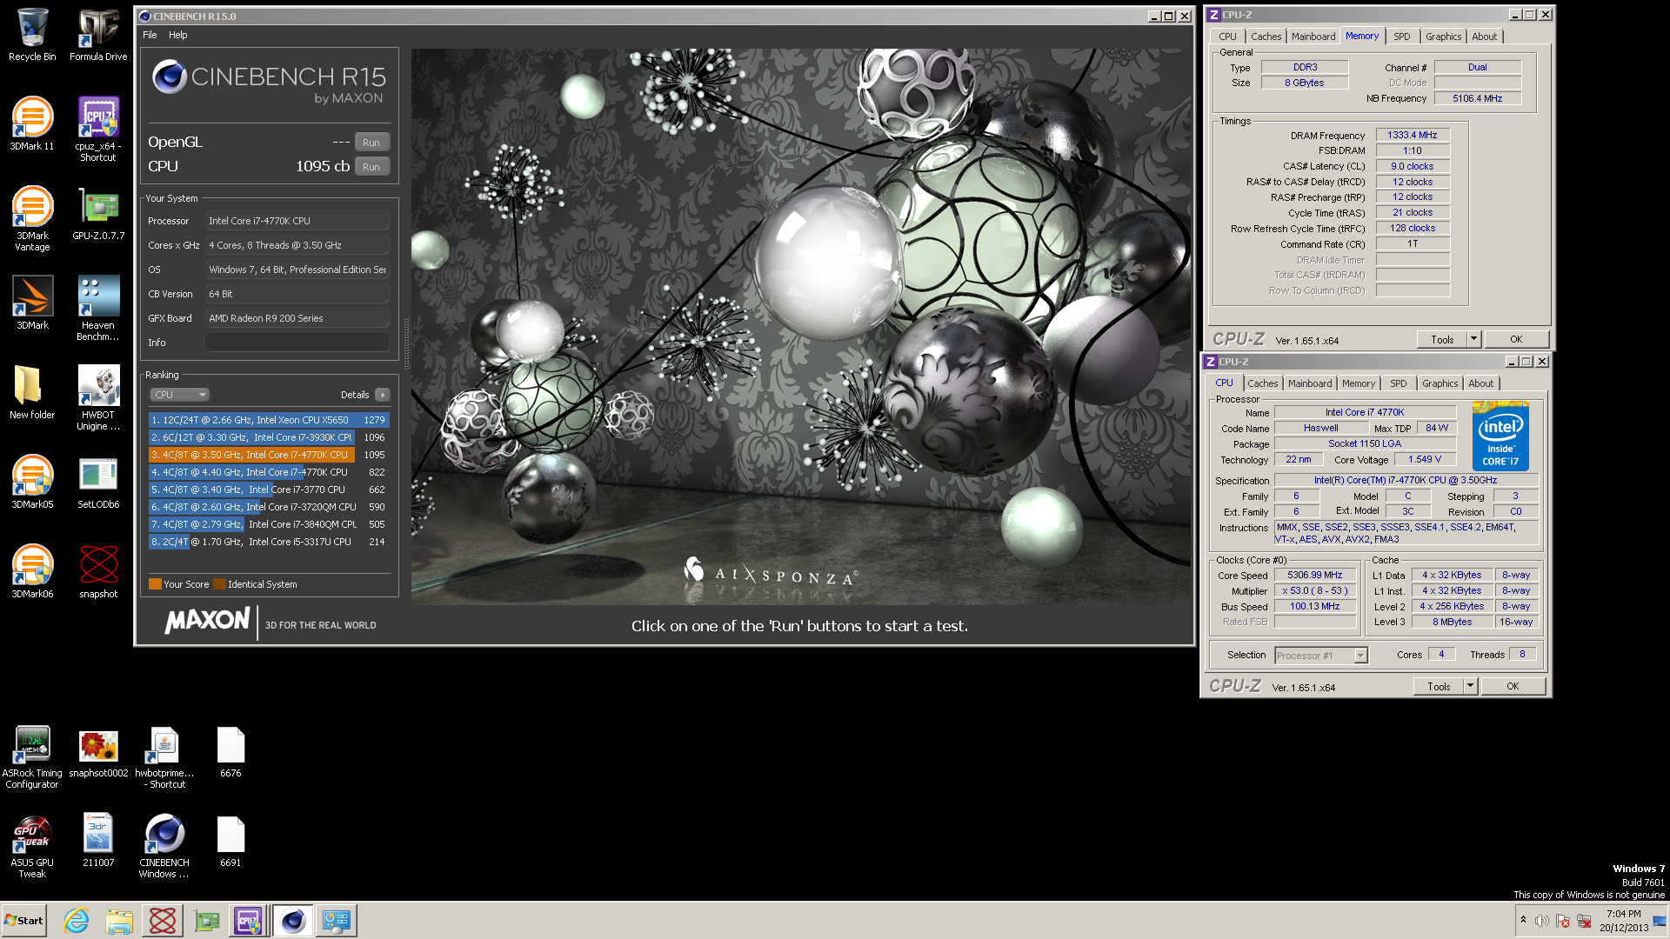This screenshot has height=939, width=1670.
Task: Launch HWBOT Unigine desktop icon
Action: coord(98,397)
